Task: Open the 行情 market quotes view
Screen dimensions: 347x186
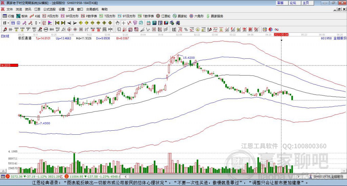Action: pyautogui.click(x=8, y=16)
